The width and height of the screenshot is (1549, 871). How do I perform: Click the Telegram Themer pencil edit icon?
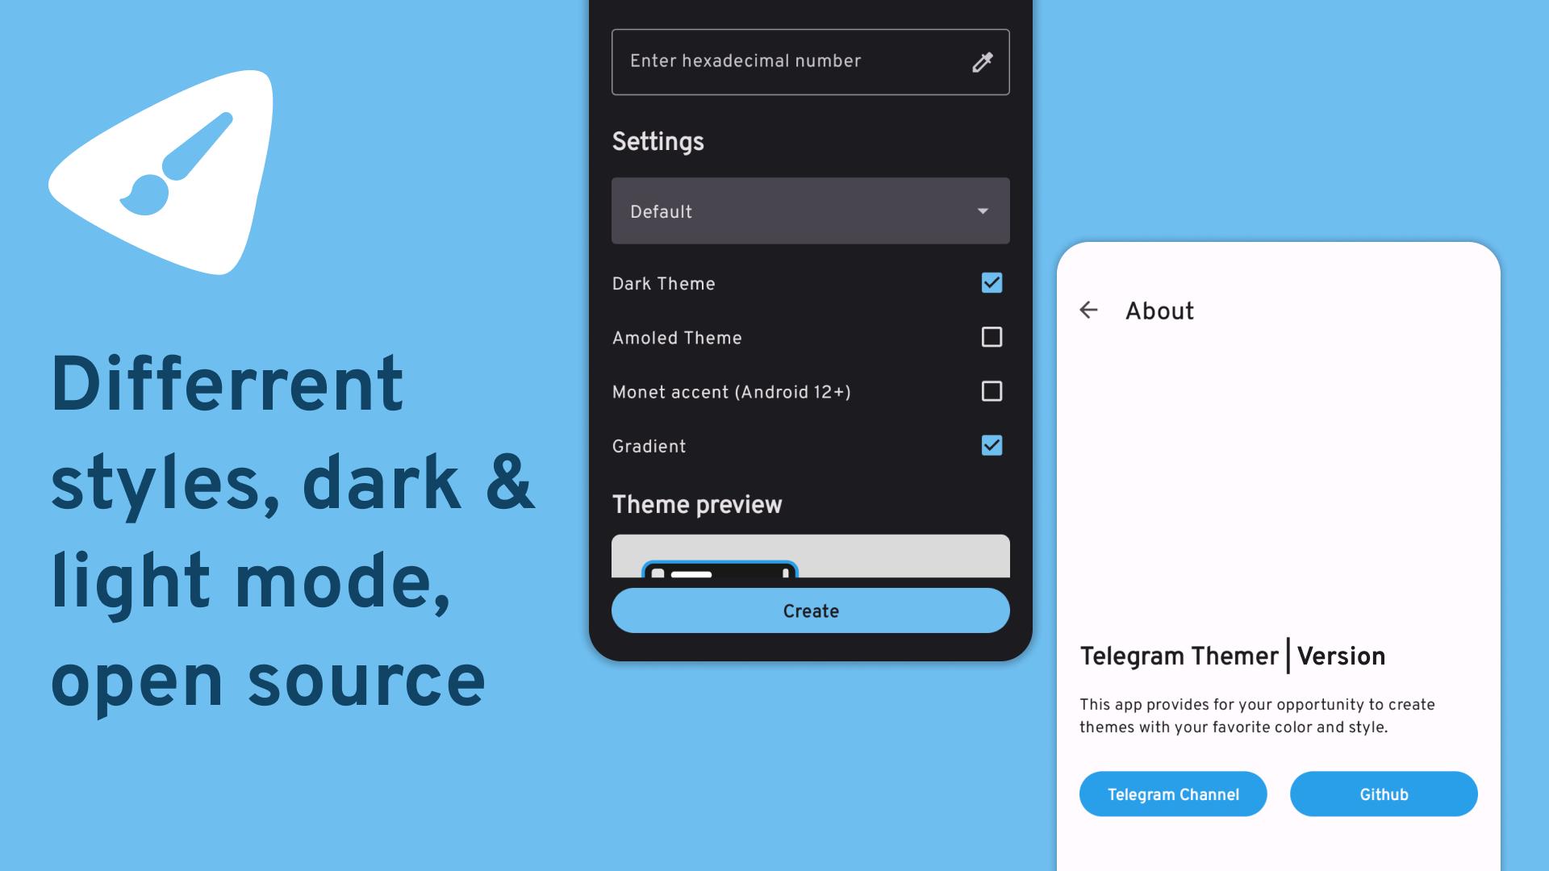pyautogui.click(x=981, y=60)
